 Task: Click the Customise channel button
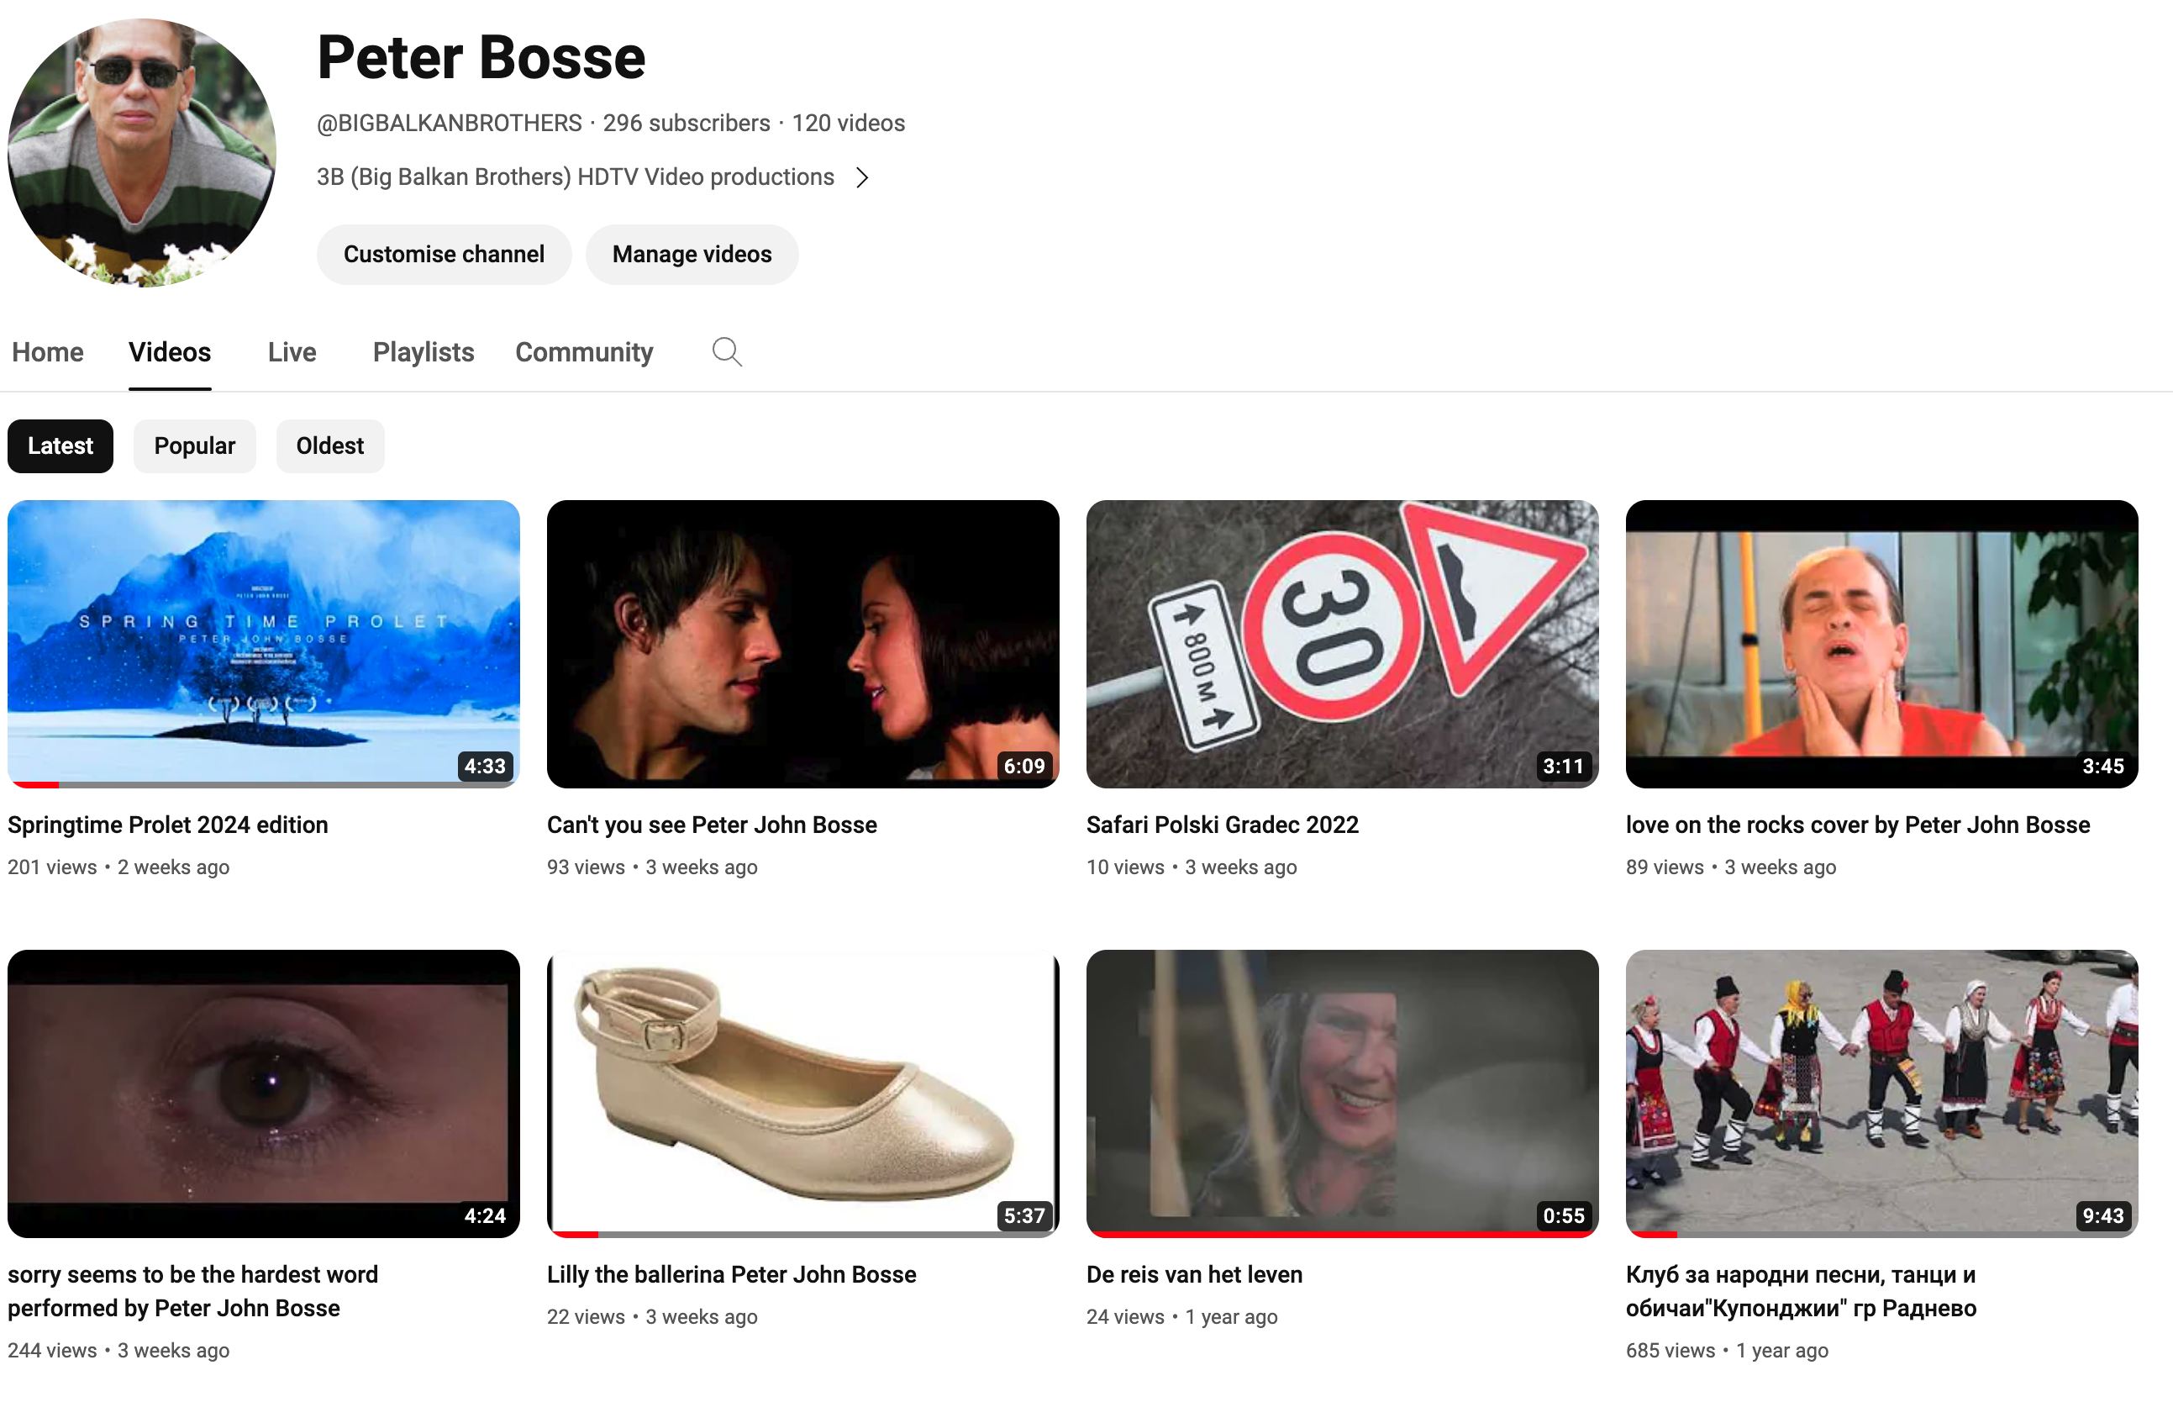tap(443, 255)
